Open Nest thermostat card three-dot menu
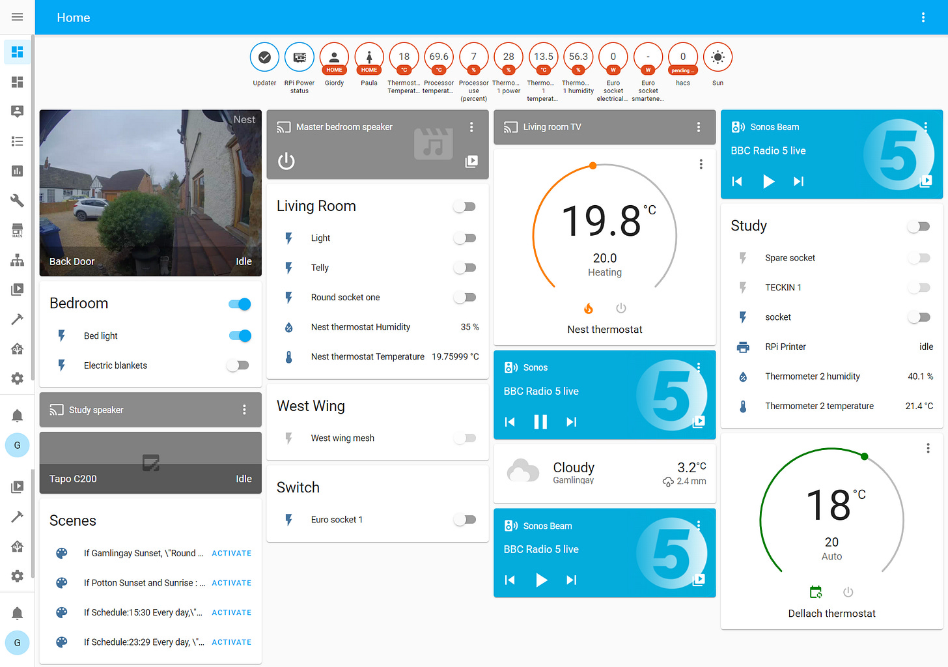948x667 pixels. 701,164
